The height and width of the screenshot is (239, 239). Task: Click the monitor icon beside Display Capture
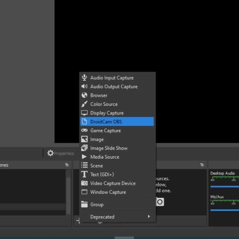tap(84, 113)
